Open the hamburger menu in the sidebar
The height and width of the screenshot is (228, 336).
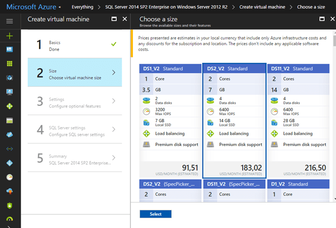click(x=10, y=21)
